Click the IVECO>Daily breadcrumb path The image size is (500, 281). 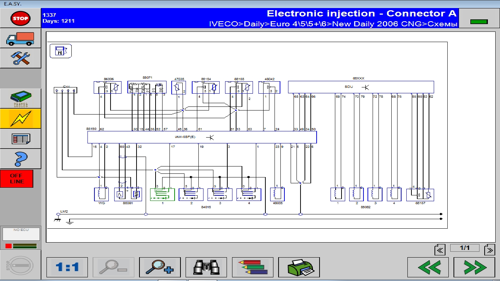point(333,24)
